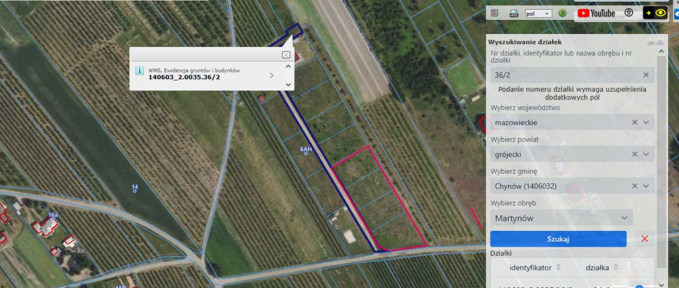The image size is (679, 288).
Task: Click the parcel number input field
Action: [x=566, y=75]
